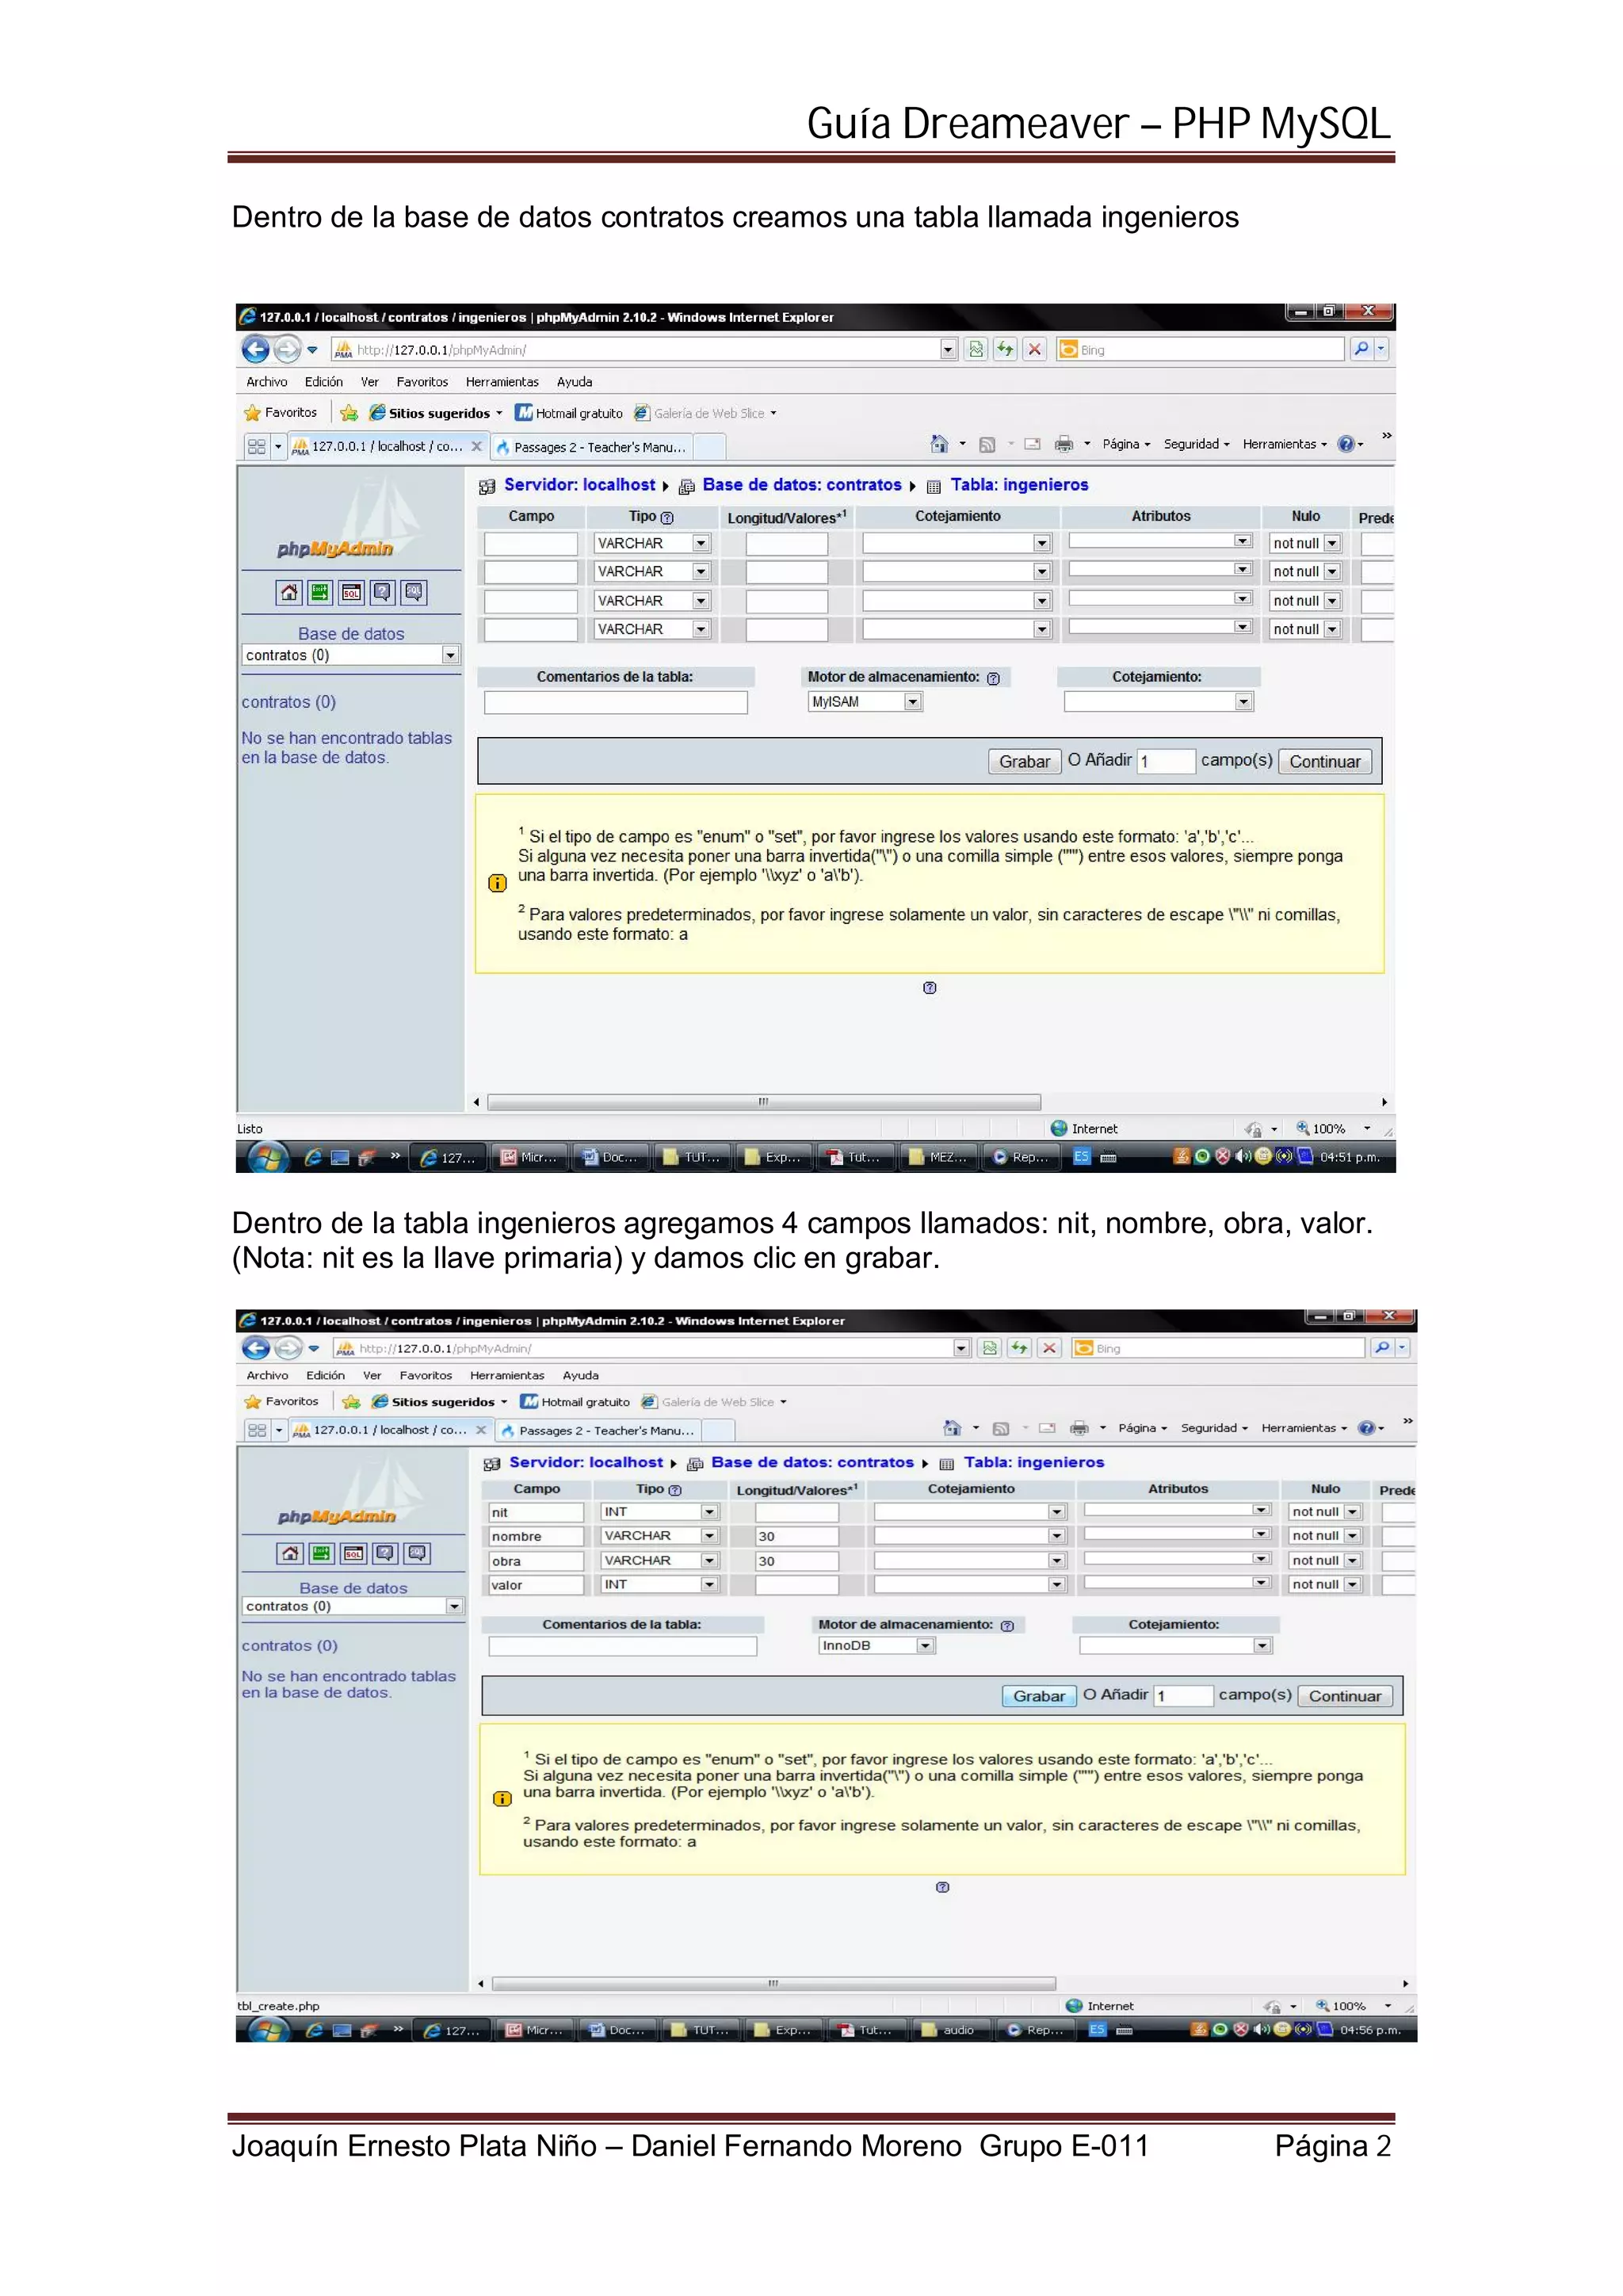
Task: Click the 'Base de datos: contratos' link in the upper breadcrumb
Action: tap(801, 485)
